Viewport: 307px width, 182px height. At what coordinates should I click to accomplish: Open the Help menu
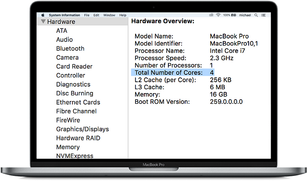point(123,15)
